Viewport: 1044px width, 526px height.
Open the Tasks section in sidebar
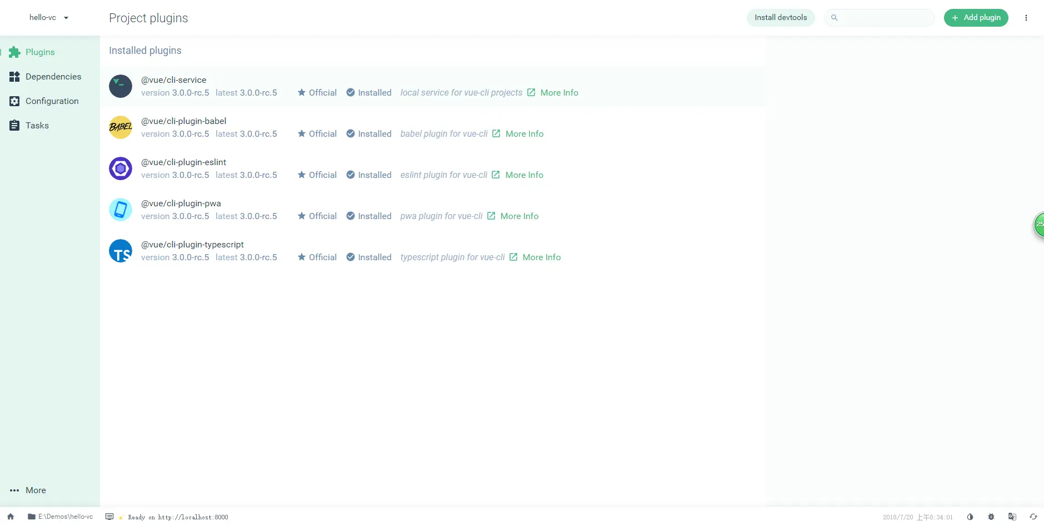click(x=49, y=126)
